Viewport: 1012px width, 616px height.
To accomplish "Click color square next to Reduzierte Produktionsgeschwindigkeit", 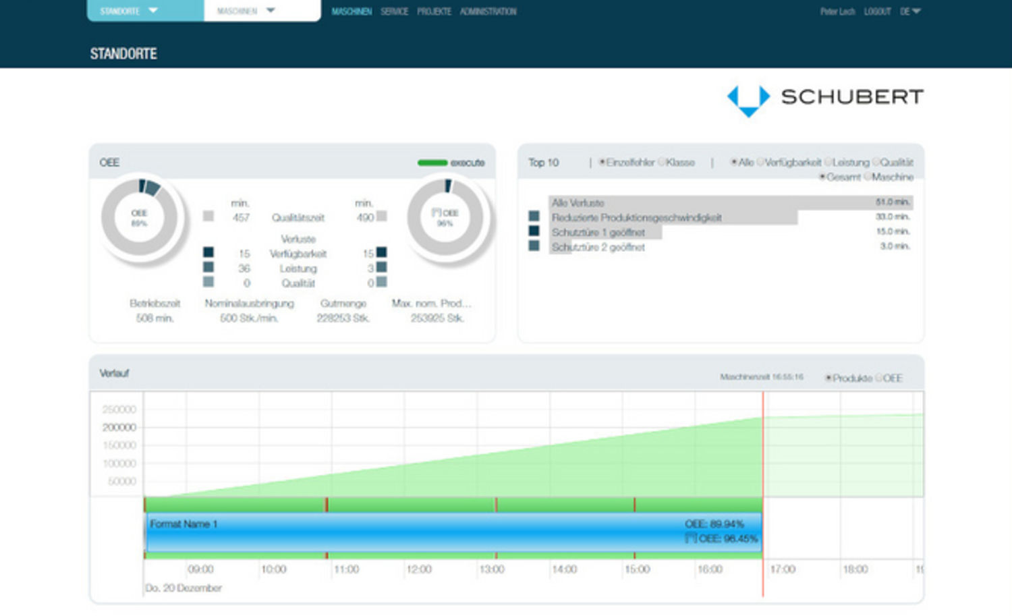I will (534, 216).
